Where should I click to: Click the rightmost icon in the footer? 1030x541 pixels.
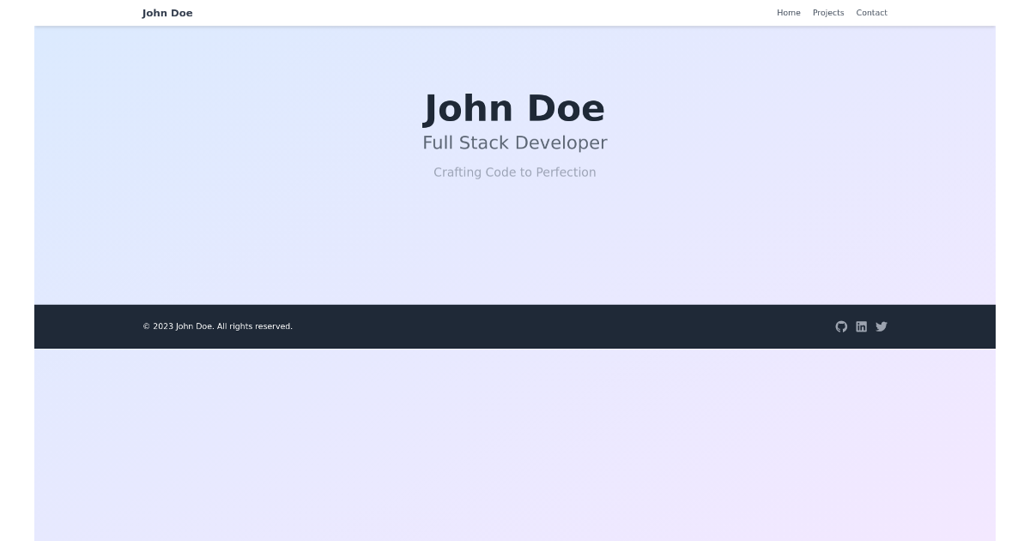[x=882, y=326]
